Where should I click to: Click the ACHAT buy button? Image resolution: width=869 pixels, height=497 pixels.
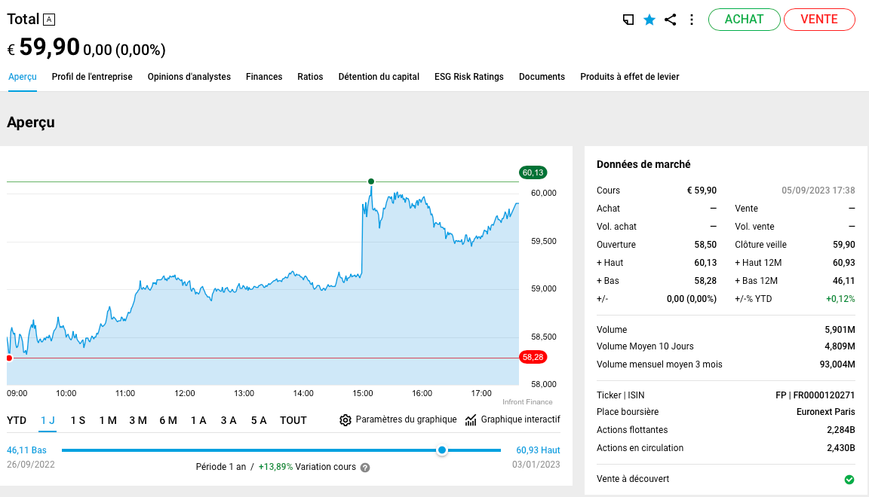745,20
